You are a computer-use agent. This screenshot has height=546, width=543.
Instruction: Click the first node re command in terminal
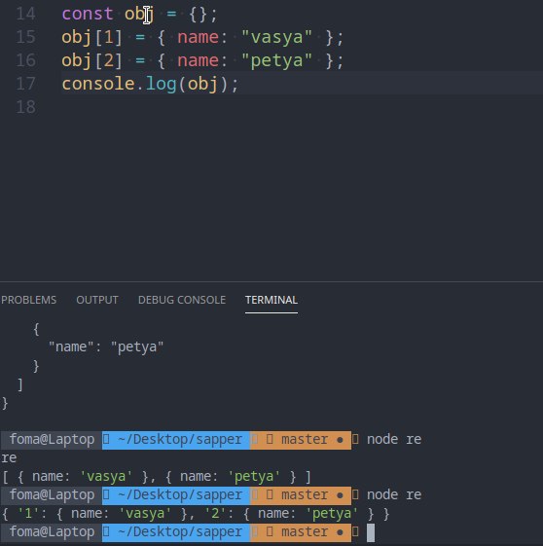click(394, 440)
